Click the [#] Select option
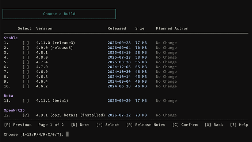Viewport: 252px width, 142px height. pyautogui.click(x=108, y=125)
